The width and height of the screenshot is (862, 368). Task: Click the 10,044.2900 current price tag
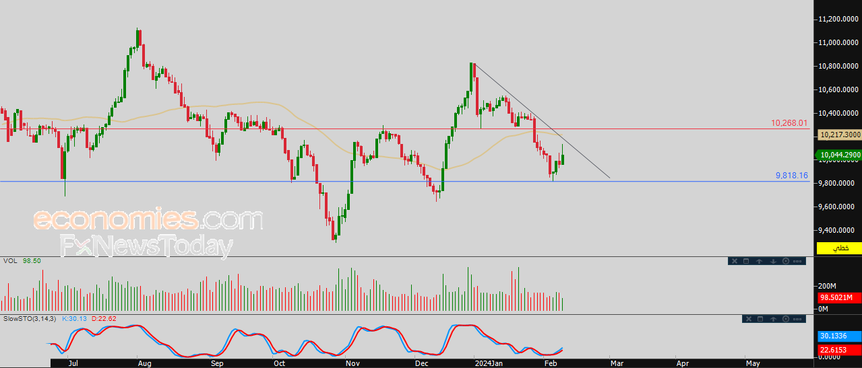tap(839, 155)
